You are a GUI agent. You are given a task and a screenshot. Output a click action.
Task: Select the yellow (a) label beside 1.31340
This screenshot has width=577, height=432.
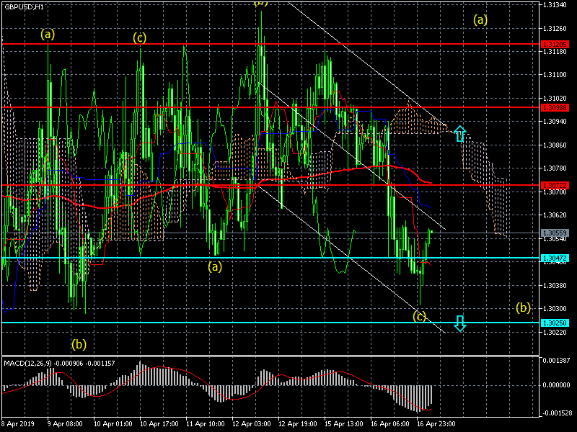click(x=480, y=19)
